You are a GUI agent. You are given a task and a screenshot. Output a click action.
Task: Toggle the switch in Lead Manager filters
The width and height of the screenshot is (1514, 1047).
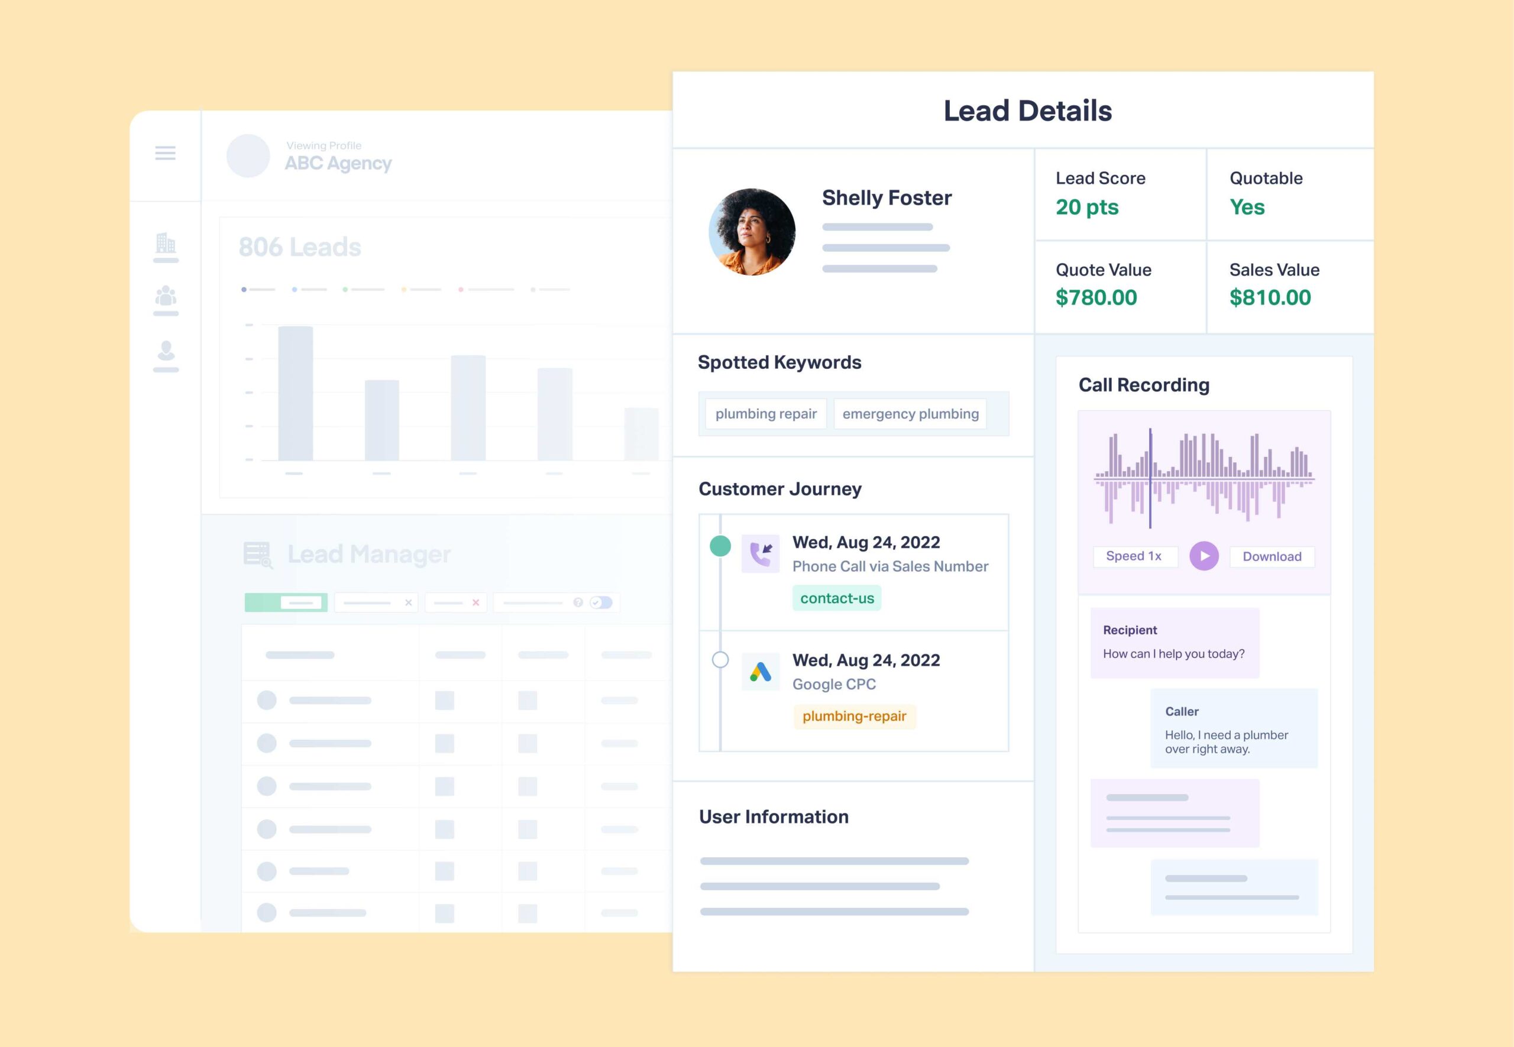click(x=601, y=602)
